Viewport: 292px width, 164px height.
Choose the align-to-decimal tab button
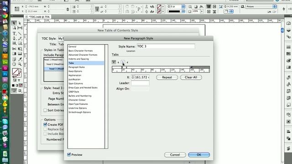127,62
